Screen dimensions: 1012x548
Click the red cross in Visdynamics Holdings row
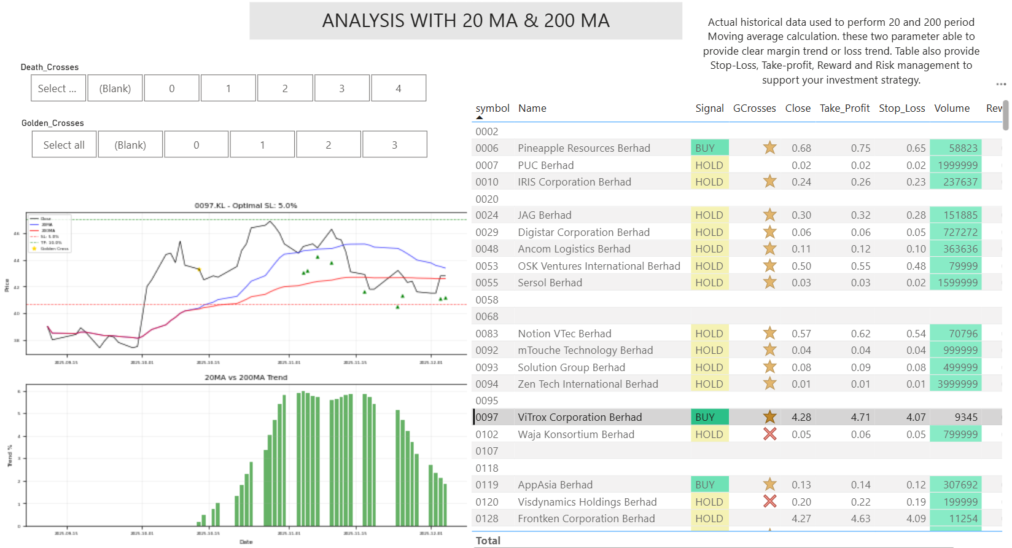point(769,501)
